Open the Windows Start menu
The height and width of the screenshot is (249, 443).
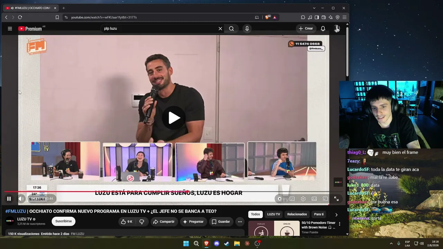(x=186, y=243)
